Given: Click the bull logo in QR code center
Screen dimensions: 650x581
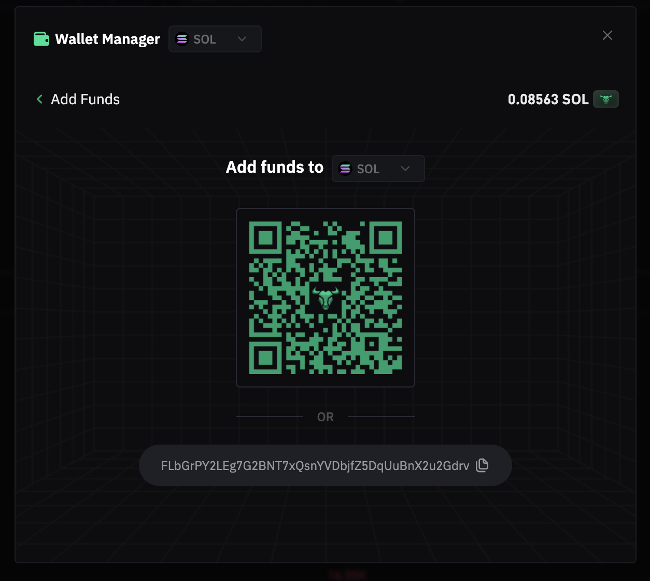Looking at the screenshot, I should pos(326,298).
